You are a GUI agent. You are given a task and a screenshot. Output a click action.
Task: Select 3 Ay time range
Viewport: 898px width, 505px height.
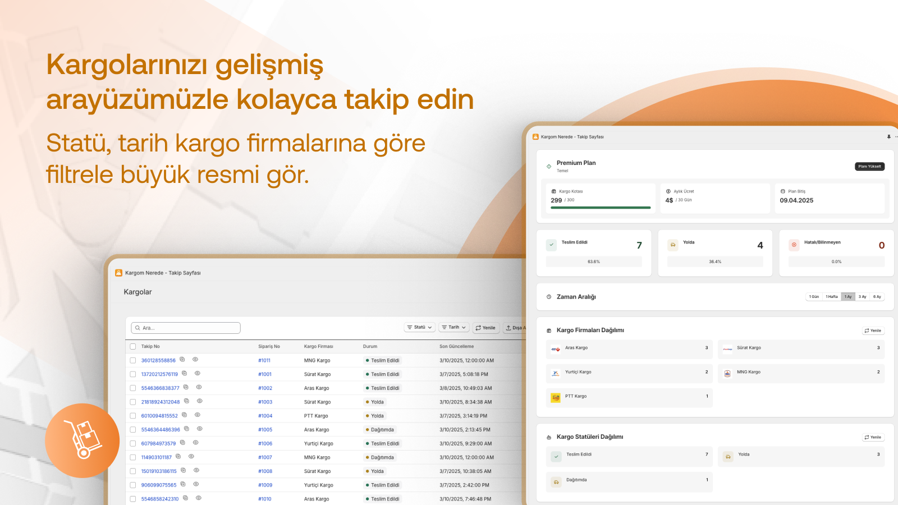click(x=863, y=297)
